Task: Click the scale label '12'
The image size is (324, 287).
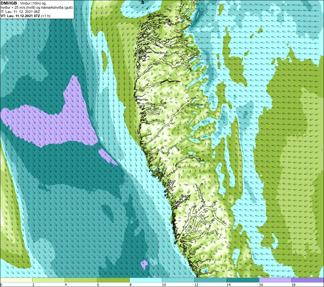Action: 196,285
